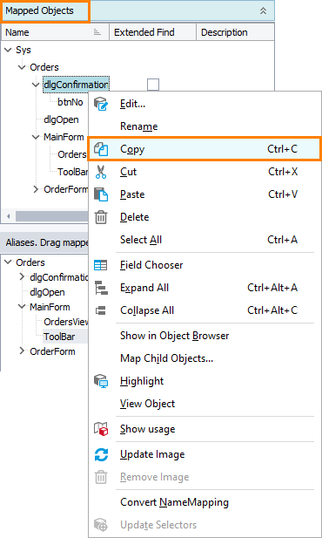Image resolution: width=322 pixels, height=538 pixels.
Task: Click the Description column header
Action: tap(225, 32)
